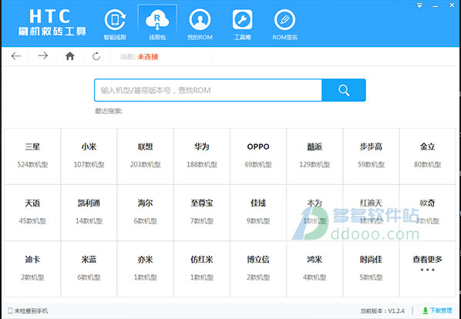Open the 亦米 brand tile
The height and width of the screenshot is (319, 461).
[146, 269]
